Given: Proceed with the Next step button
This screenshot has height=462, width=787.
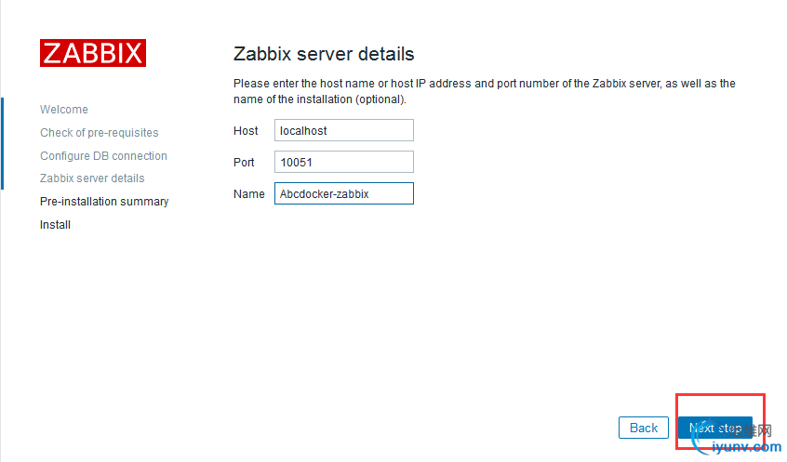Looking at the screenshot, I should pos(714,428).
